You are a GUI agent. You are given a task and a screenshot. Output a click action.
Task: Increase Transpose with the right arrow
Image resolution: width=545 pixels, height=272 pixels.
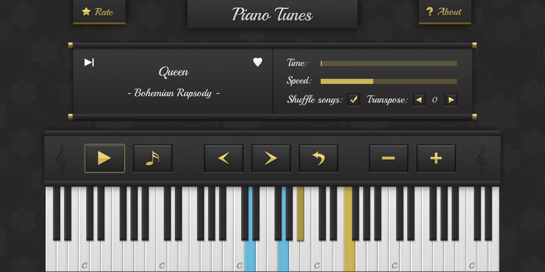pyautogui.click(x=451, y=100)
